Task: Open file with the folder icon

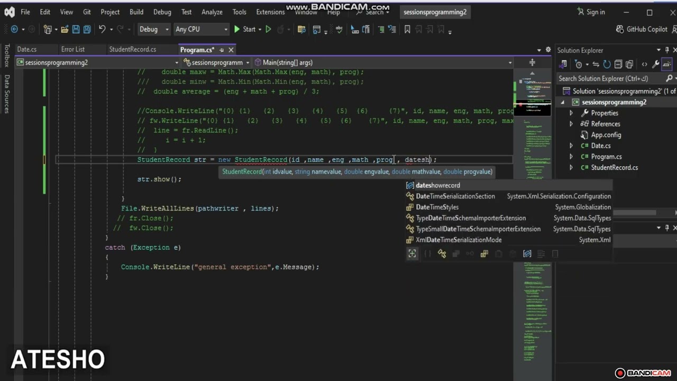Action: point(65,30)
